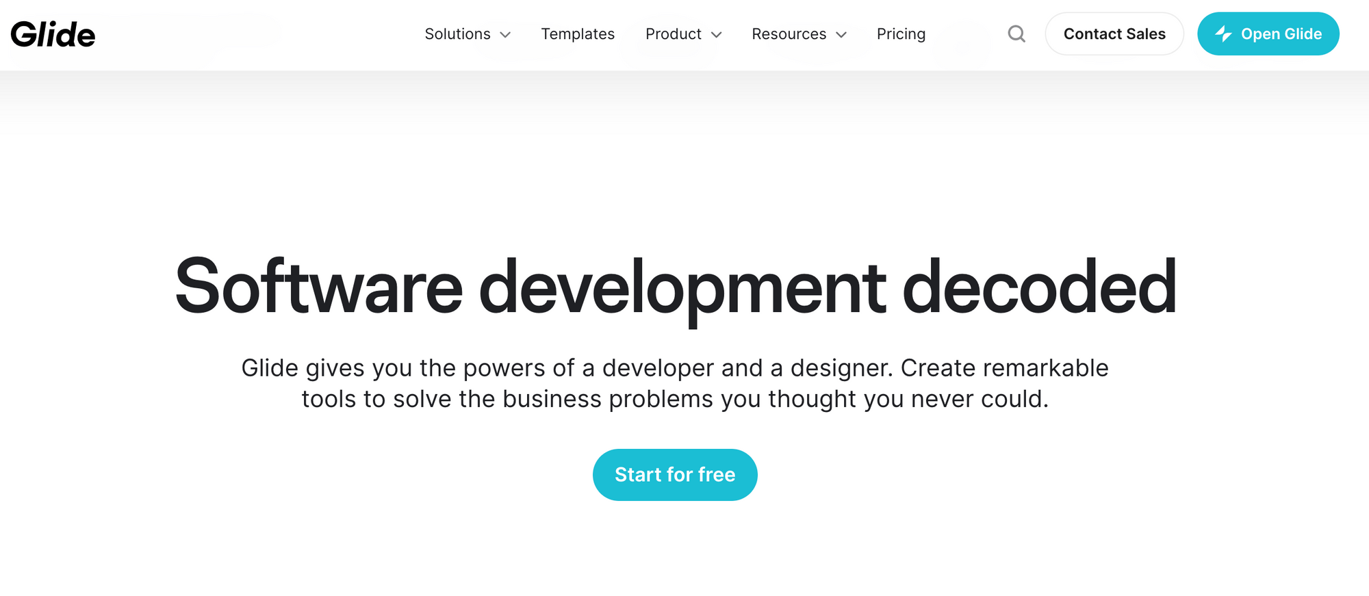This screenshot has height=596, width=1369.
Task: Open the search magnifier icon
Action: pos(1016,34)
